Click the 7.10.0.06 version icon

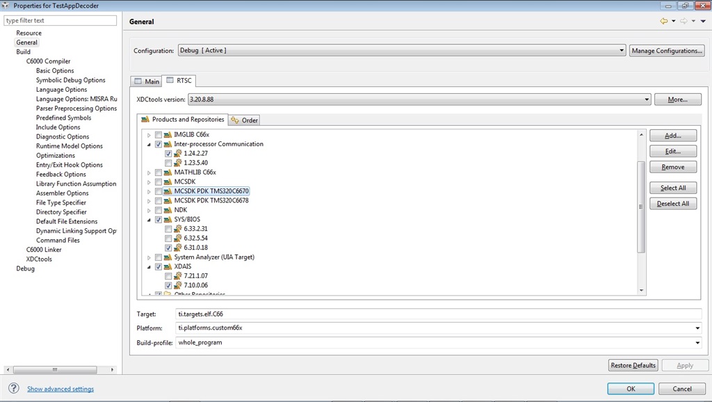pos(177,285)
